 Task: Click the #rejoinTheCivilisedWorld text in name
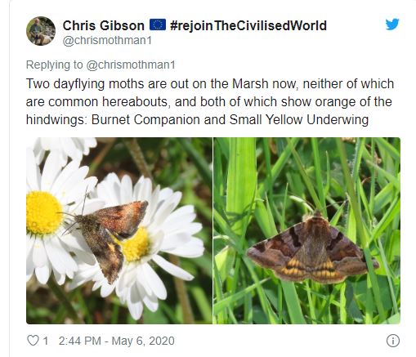[248, 25]
